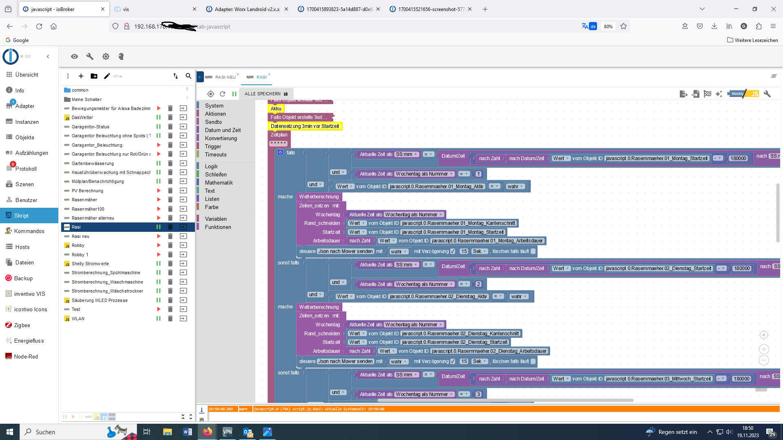Locate the current script crosshair icon
The width and height of the screenshot is (783, 440).
click(210, 94)
